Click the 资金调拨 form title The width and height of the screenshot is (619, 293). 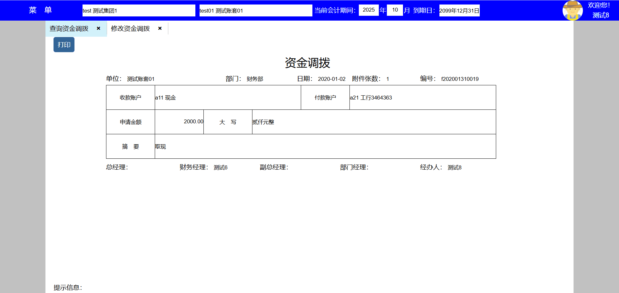307,63
